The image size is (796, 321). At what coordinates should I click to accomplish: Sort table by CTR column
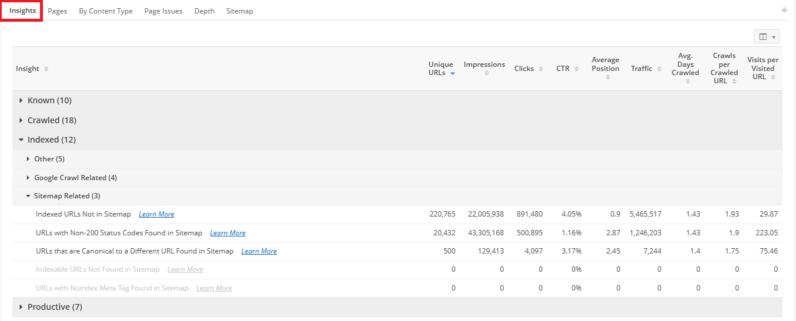click(577, 69)
